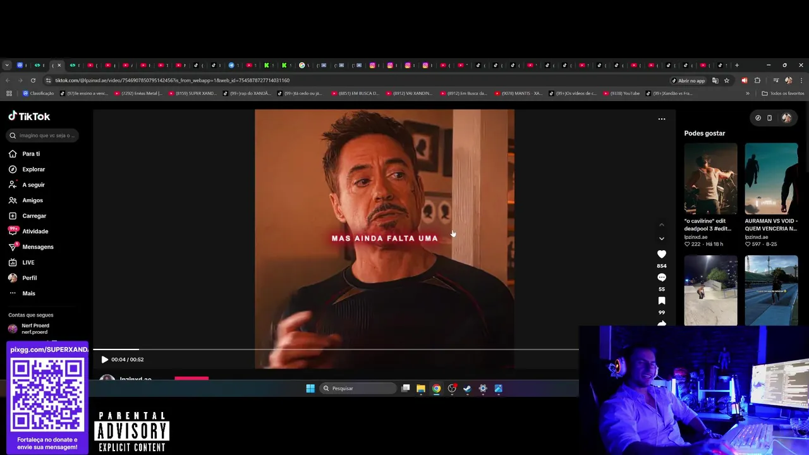
Task: Open comments via speech bubble icon
Action: [x=662, y=277]
